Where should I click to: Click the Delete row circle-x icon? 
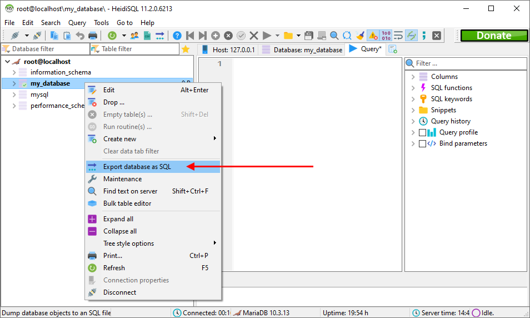pyautogui.click(x=228, y=36)
